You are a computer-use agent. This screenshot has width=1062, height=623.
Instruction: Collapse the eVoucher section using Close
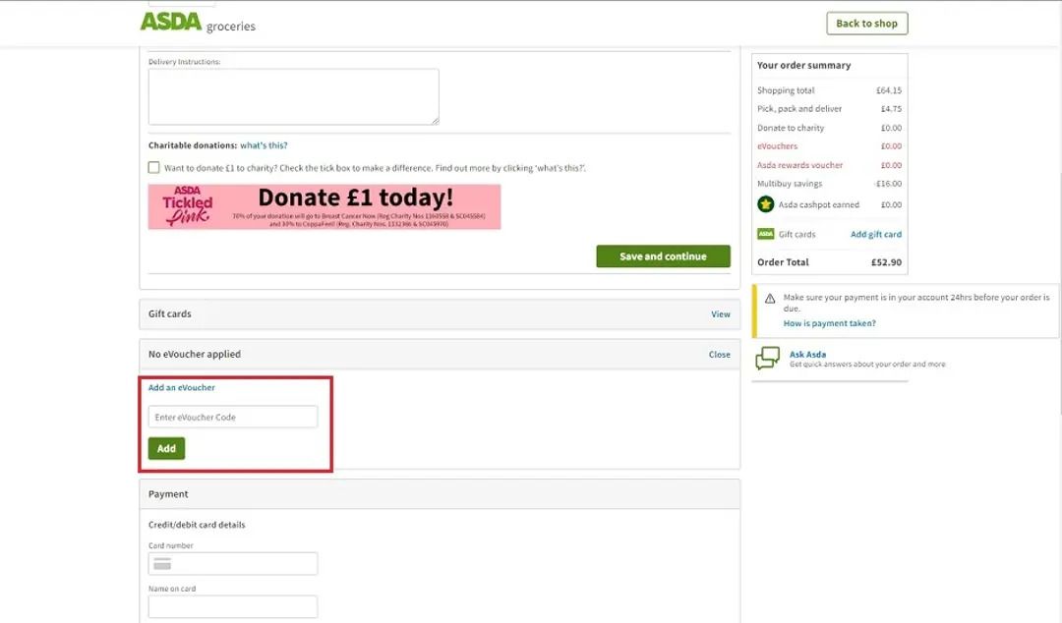coord(719,354)
